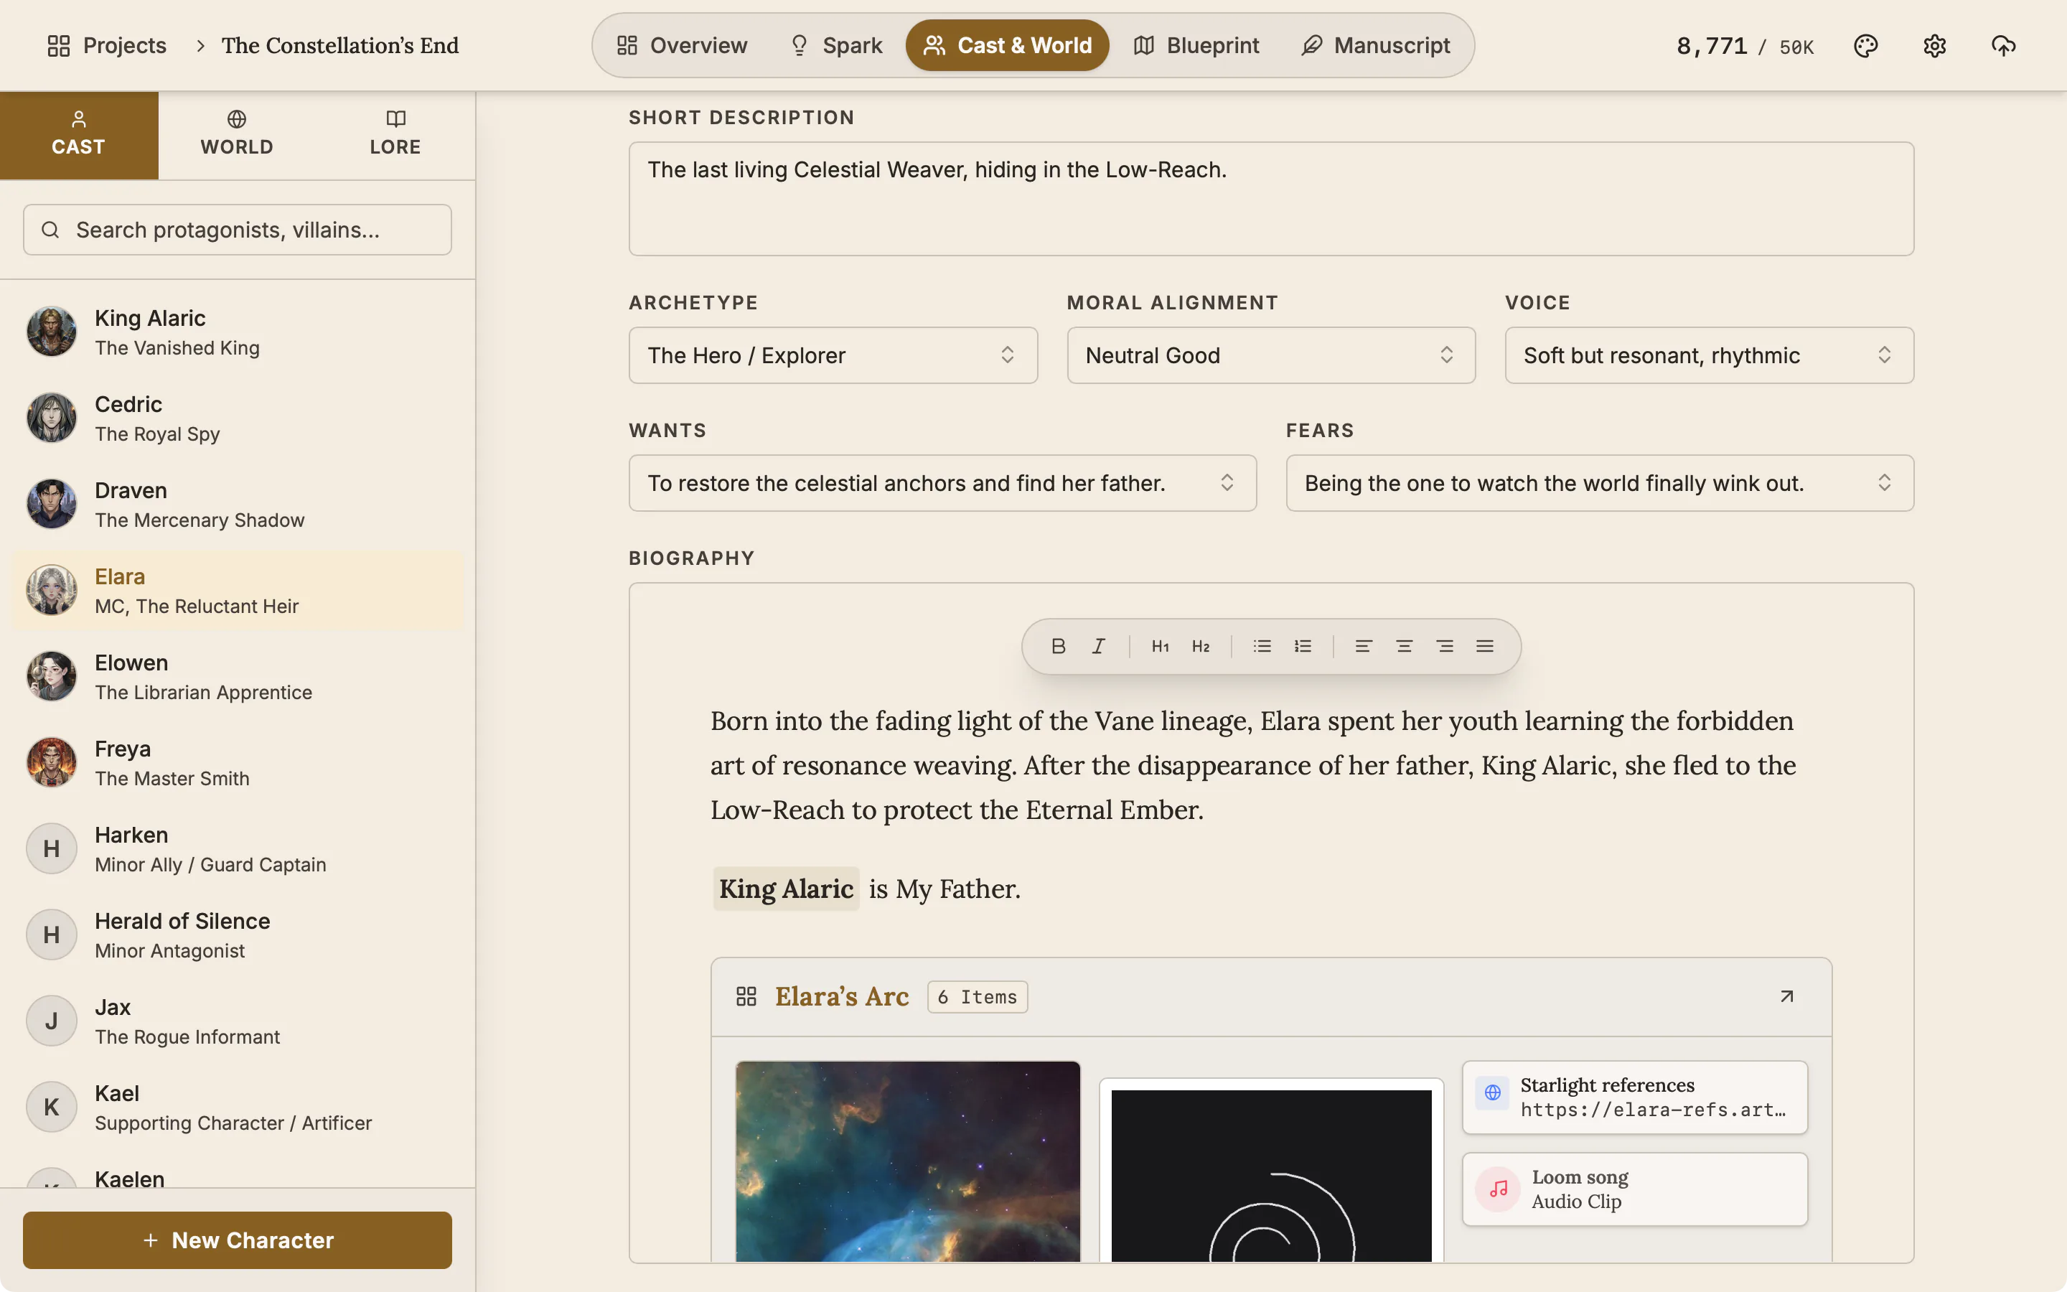This screenshot has height=1292, width=2067.
Task: Click the New Character button
Action: point(238,1240)
